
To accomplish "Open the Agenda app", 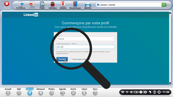I will pos(63,93).
